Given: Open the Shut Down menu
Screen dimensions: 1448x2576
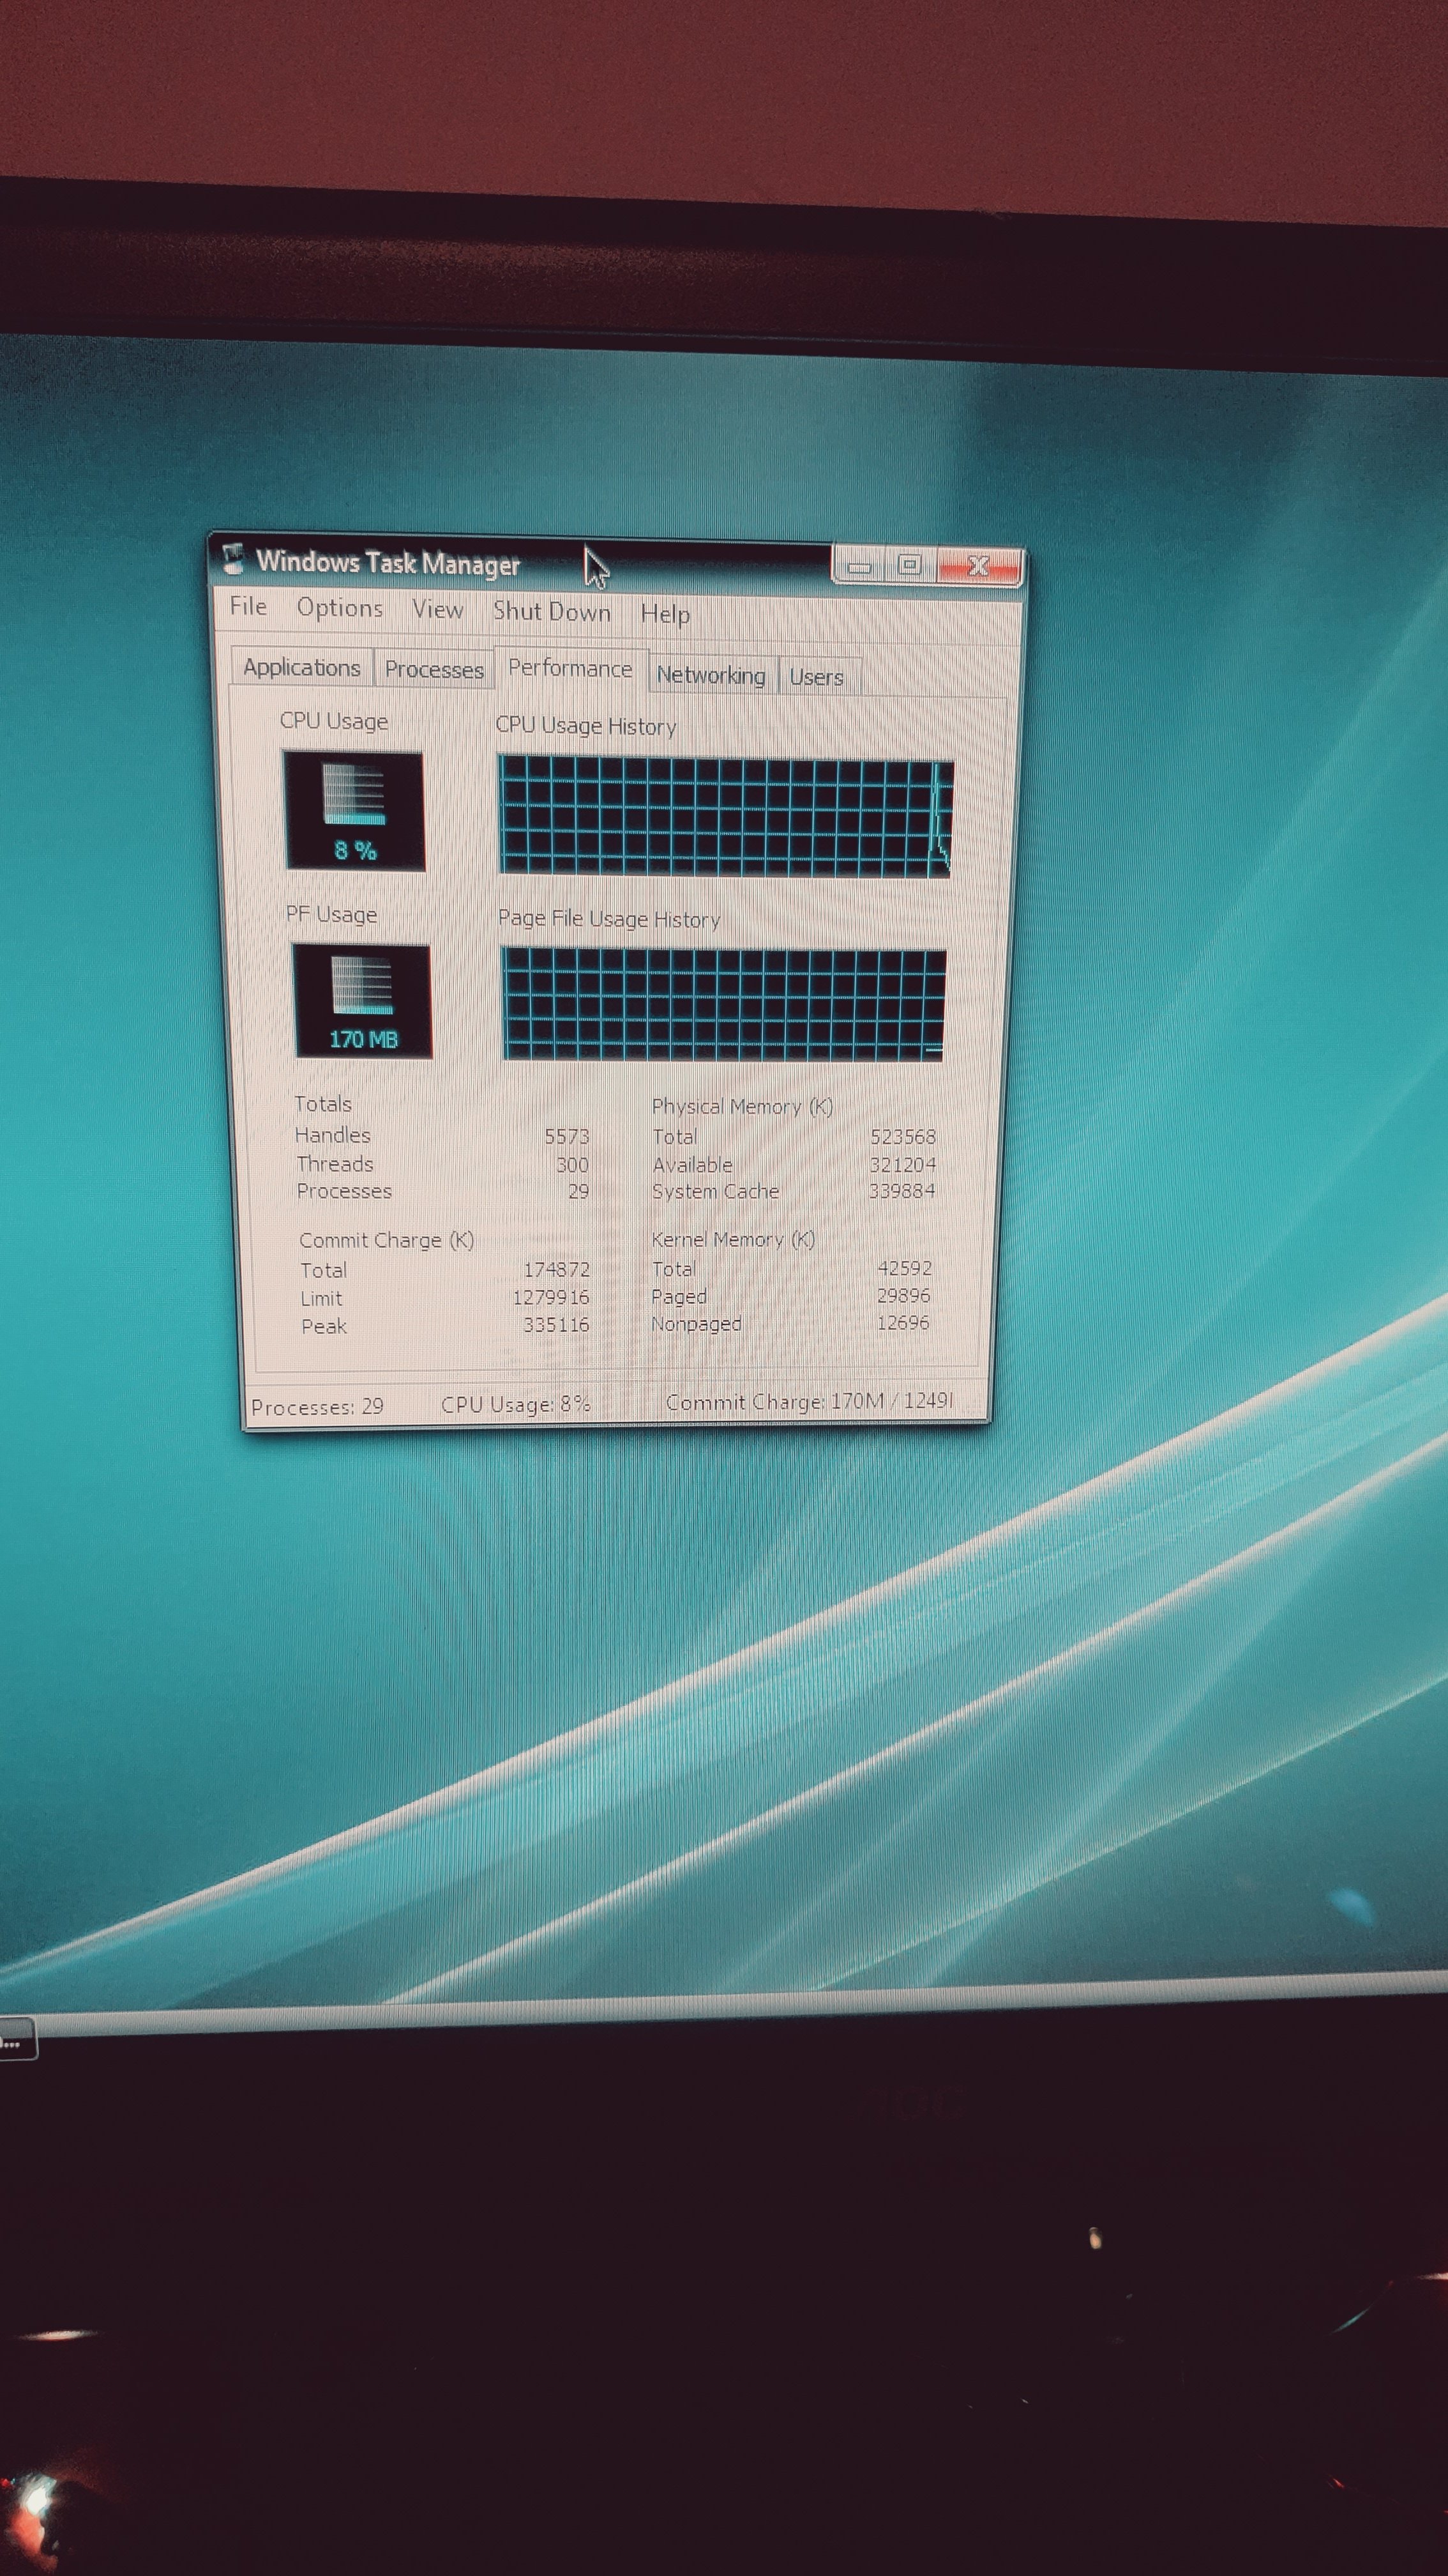Looking at the screenshot, I should pyautogui.click(x=552, y=612).
